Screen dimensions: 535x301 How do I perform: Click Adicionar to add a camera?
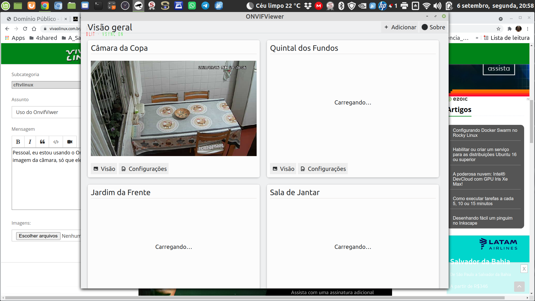pos(400,27)
